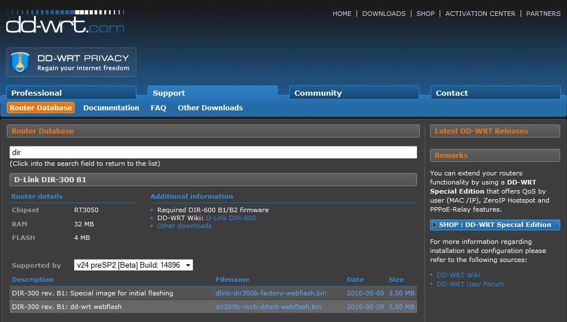Go to the FAQ page
Viewport: 567px width, 322px height.
[x=158, y=108]
